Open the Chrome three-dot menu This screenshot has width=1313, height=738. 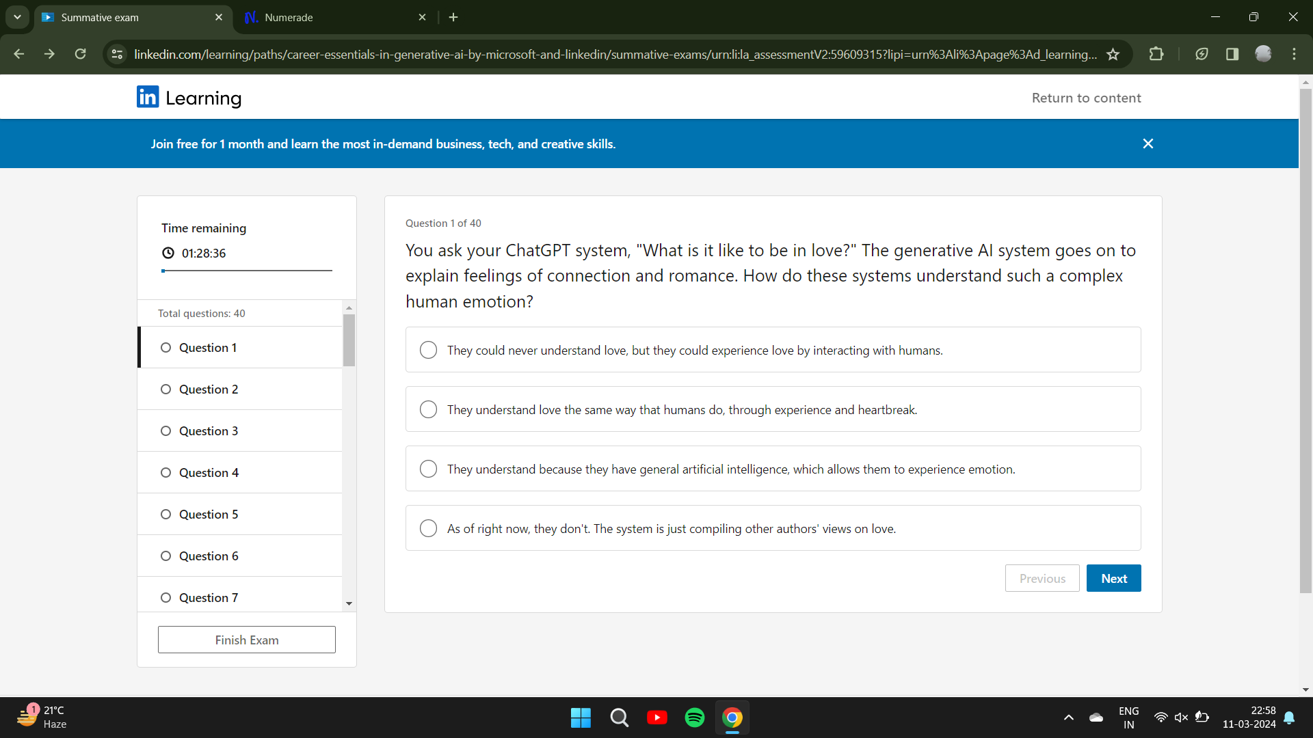pos(1294,54)
